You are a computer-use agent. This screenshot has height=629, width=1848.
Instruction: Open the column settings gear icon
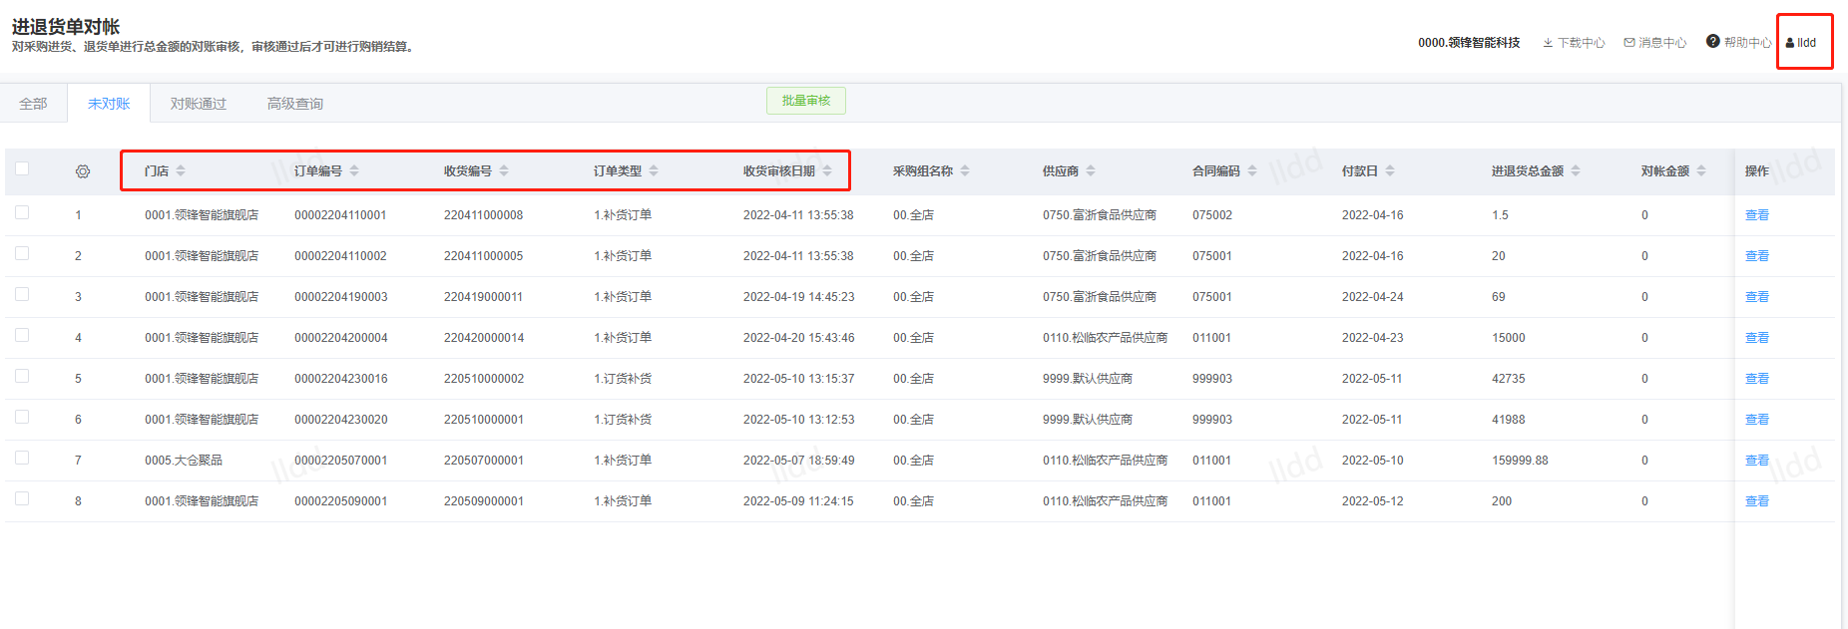(x=83, y=171)
